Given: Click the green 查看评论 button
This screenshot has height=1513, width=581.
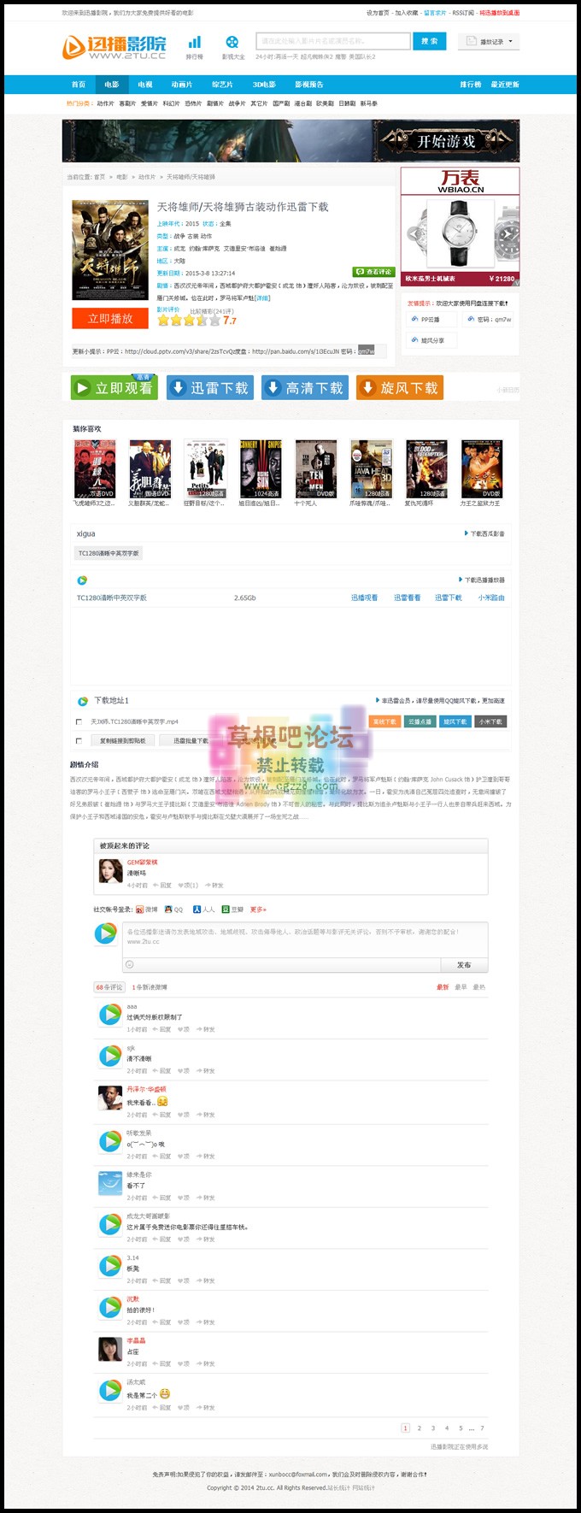Looking at the screenshot, I should pyautogui.click(x=373, y=272).
